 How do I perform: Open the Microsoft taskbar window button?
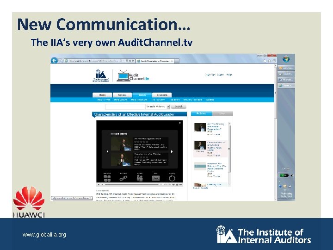[286, 80]
